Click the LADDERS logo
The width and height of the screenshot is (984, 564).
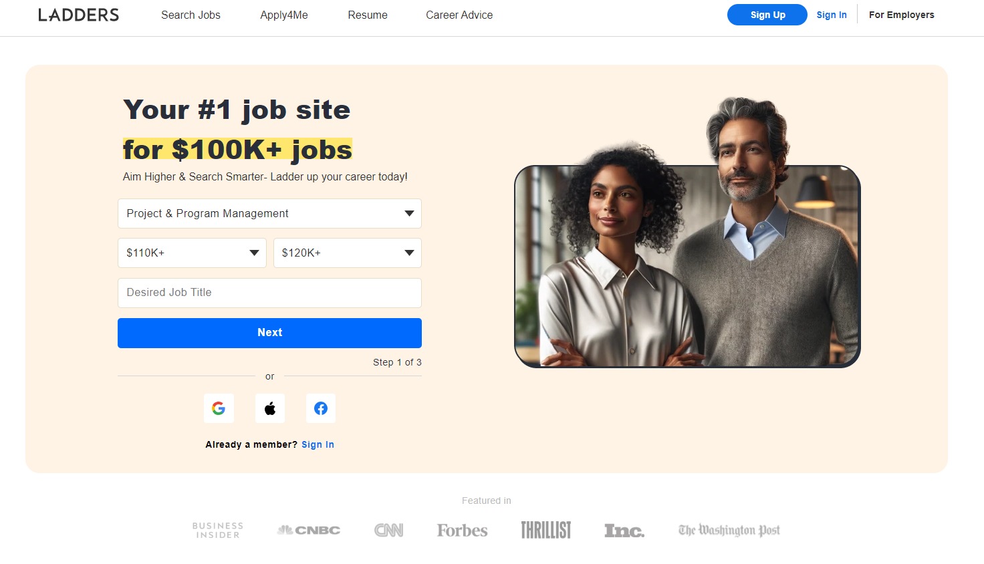(78, 14)
